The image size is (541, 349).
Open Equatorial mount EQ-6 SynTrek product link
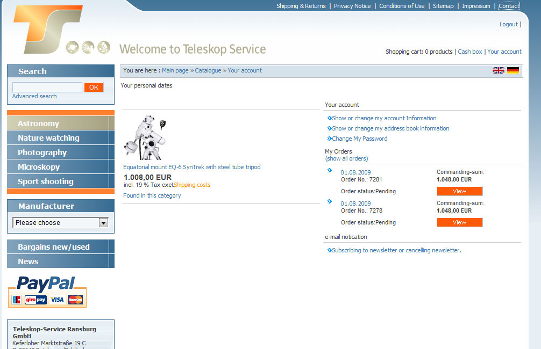coord(192,167)
